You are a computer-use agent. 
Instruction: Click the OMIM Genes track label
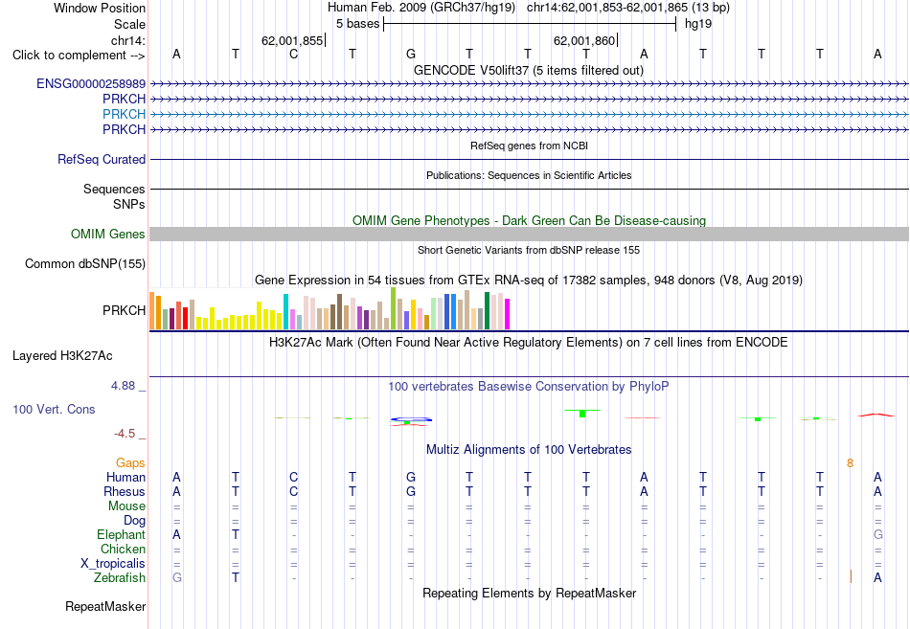pos(107,234)
